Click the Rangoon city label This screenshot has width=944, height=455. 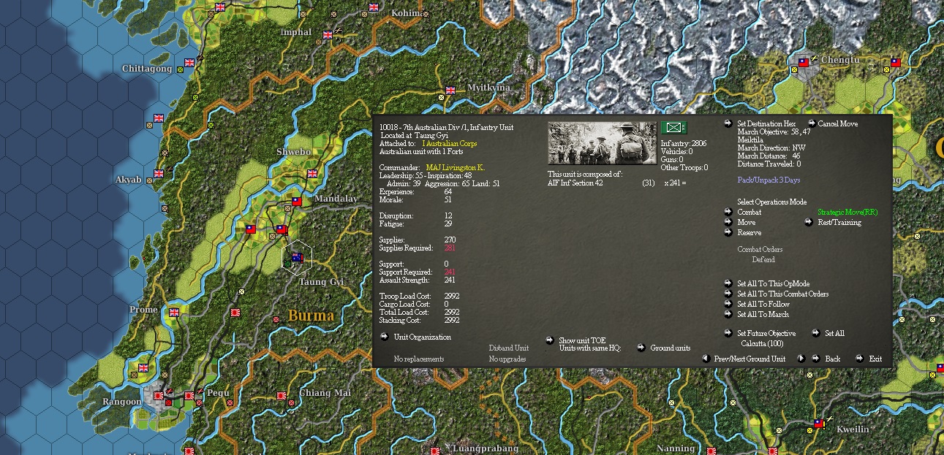122,402
